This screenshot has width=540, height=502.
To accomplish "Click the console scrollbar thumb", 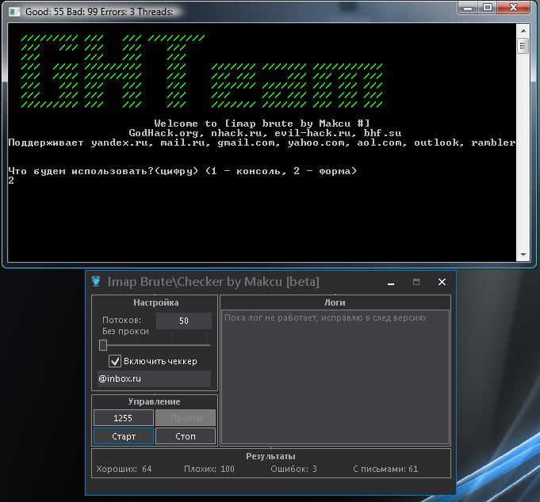I will [523, 46].
